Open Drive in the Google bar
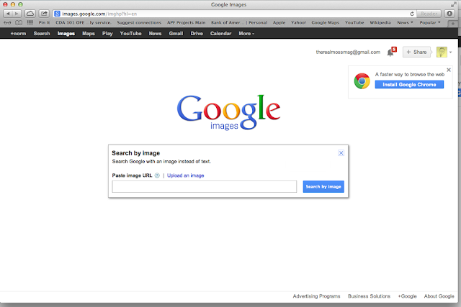This screenshot has width=461, height=307. tap(197, 34)
